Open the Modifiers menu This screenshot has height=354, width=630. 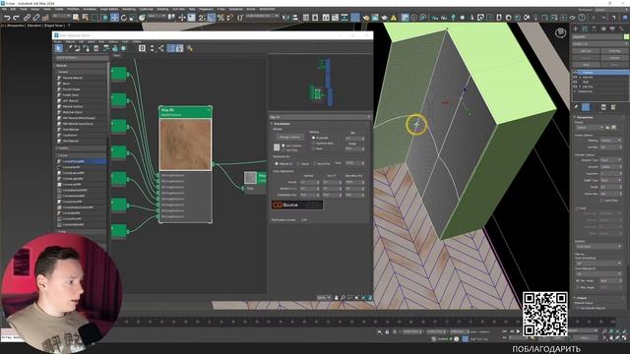[73, 9]
